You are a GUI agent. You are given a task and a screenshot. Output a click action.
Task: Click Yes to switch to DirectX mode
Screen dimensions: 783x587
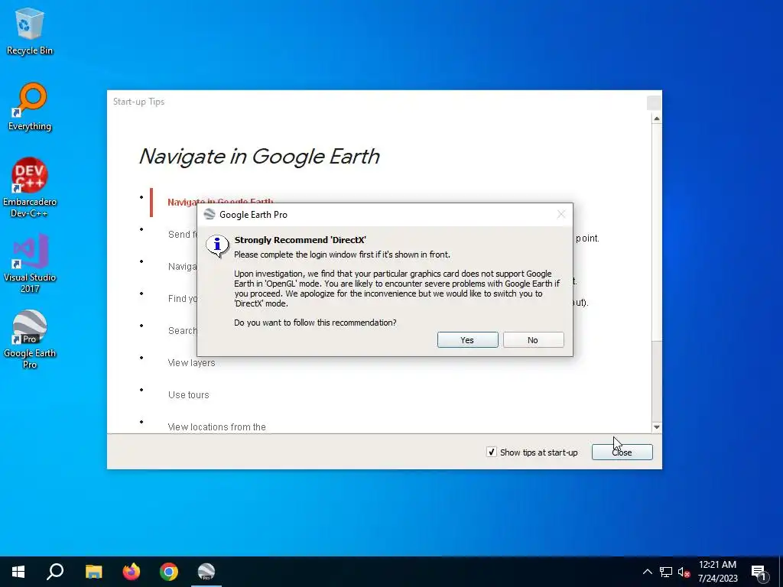click(467, 340)
